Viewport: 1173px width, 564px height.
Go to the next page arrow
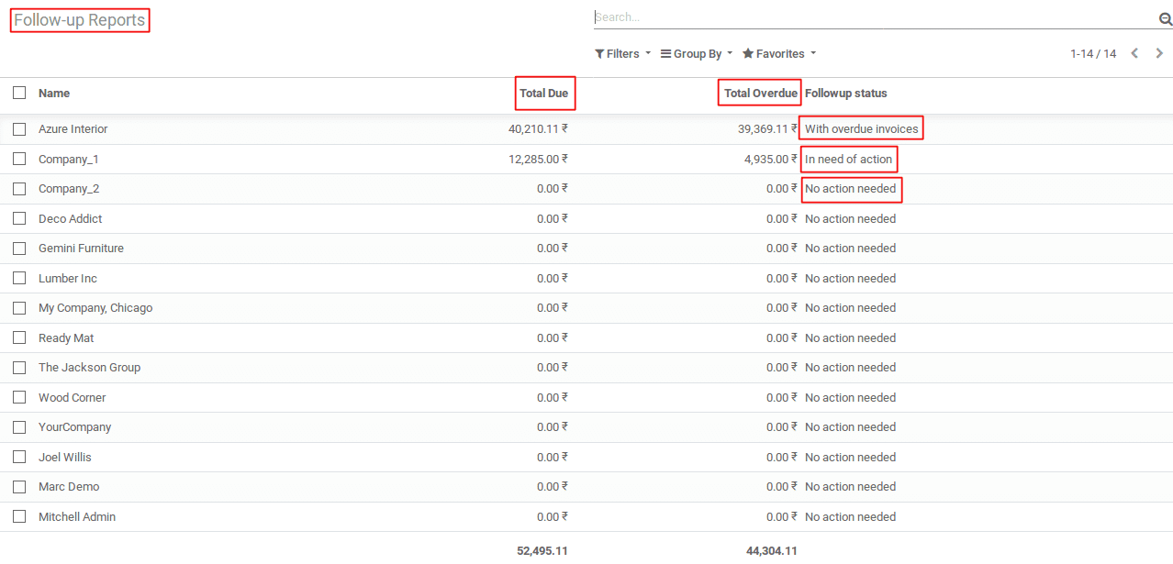click(x=1159, y=53)
